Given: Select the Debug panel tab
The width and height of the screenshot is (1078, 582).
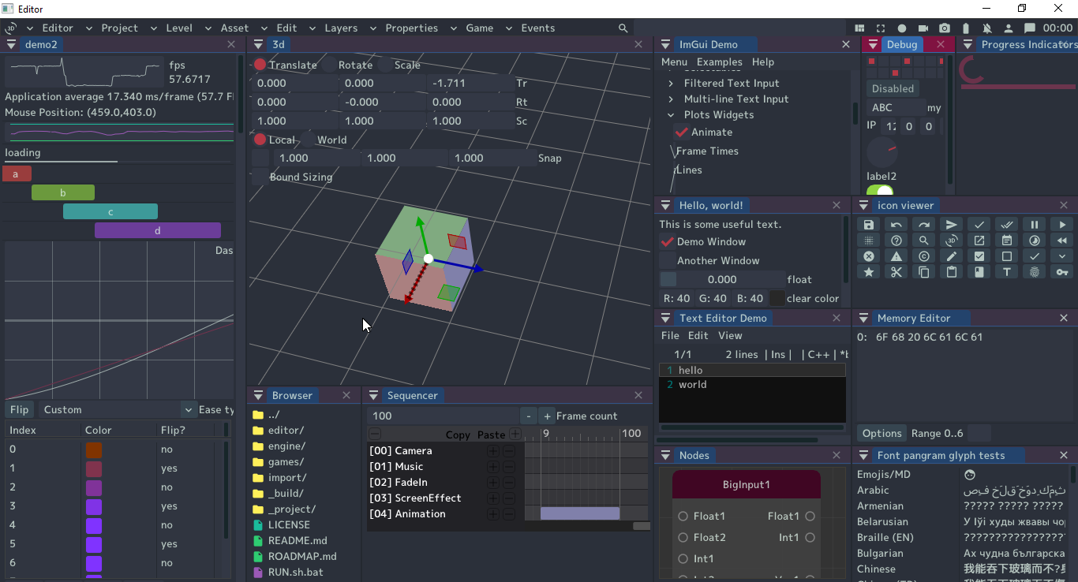Looking at the screenshot, I should coord(902,44).
